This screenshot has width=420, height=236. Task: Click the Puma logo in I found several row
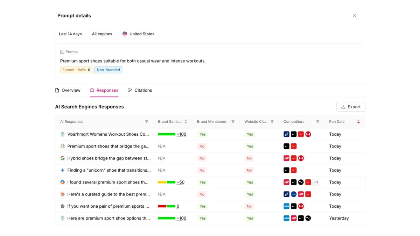301,182
